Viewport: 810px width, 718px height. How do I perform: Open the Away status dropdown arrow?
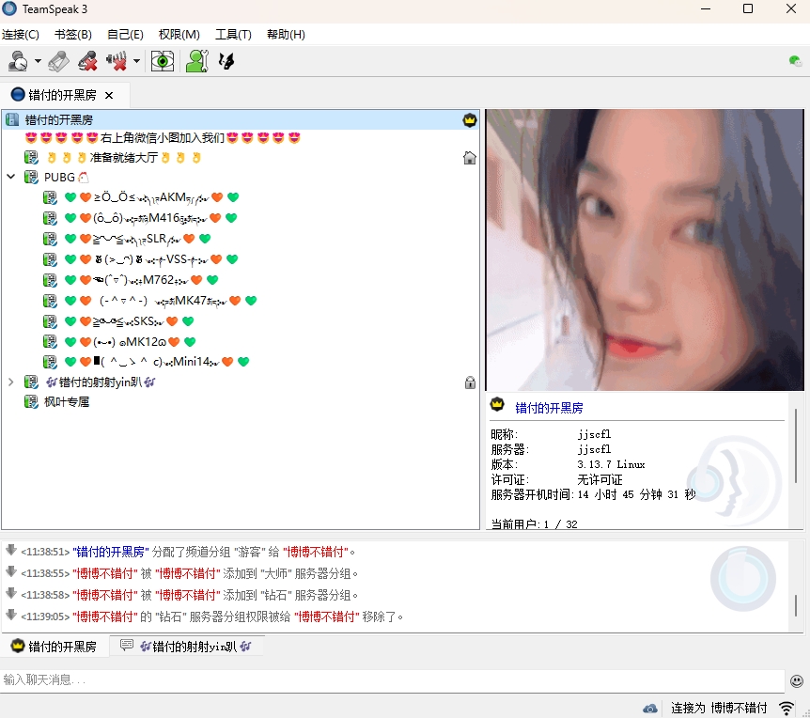point(38,63)
